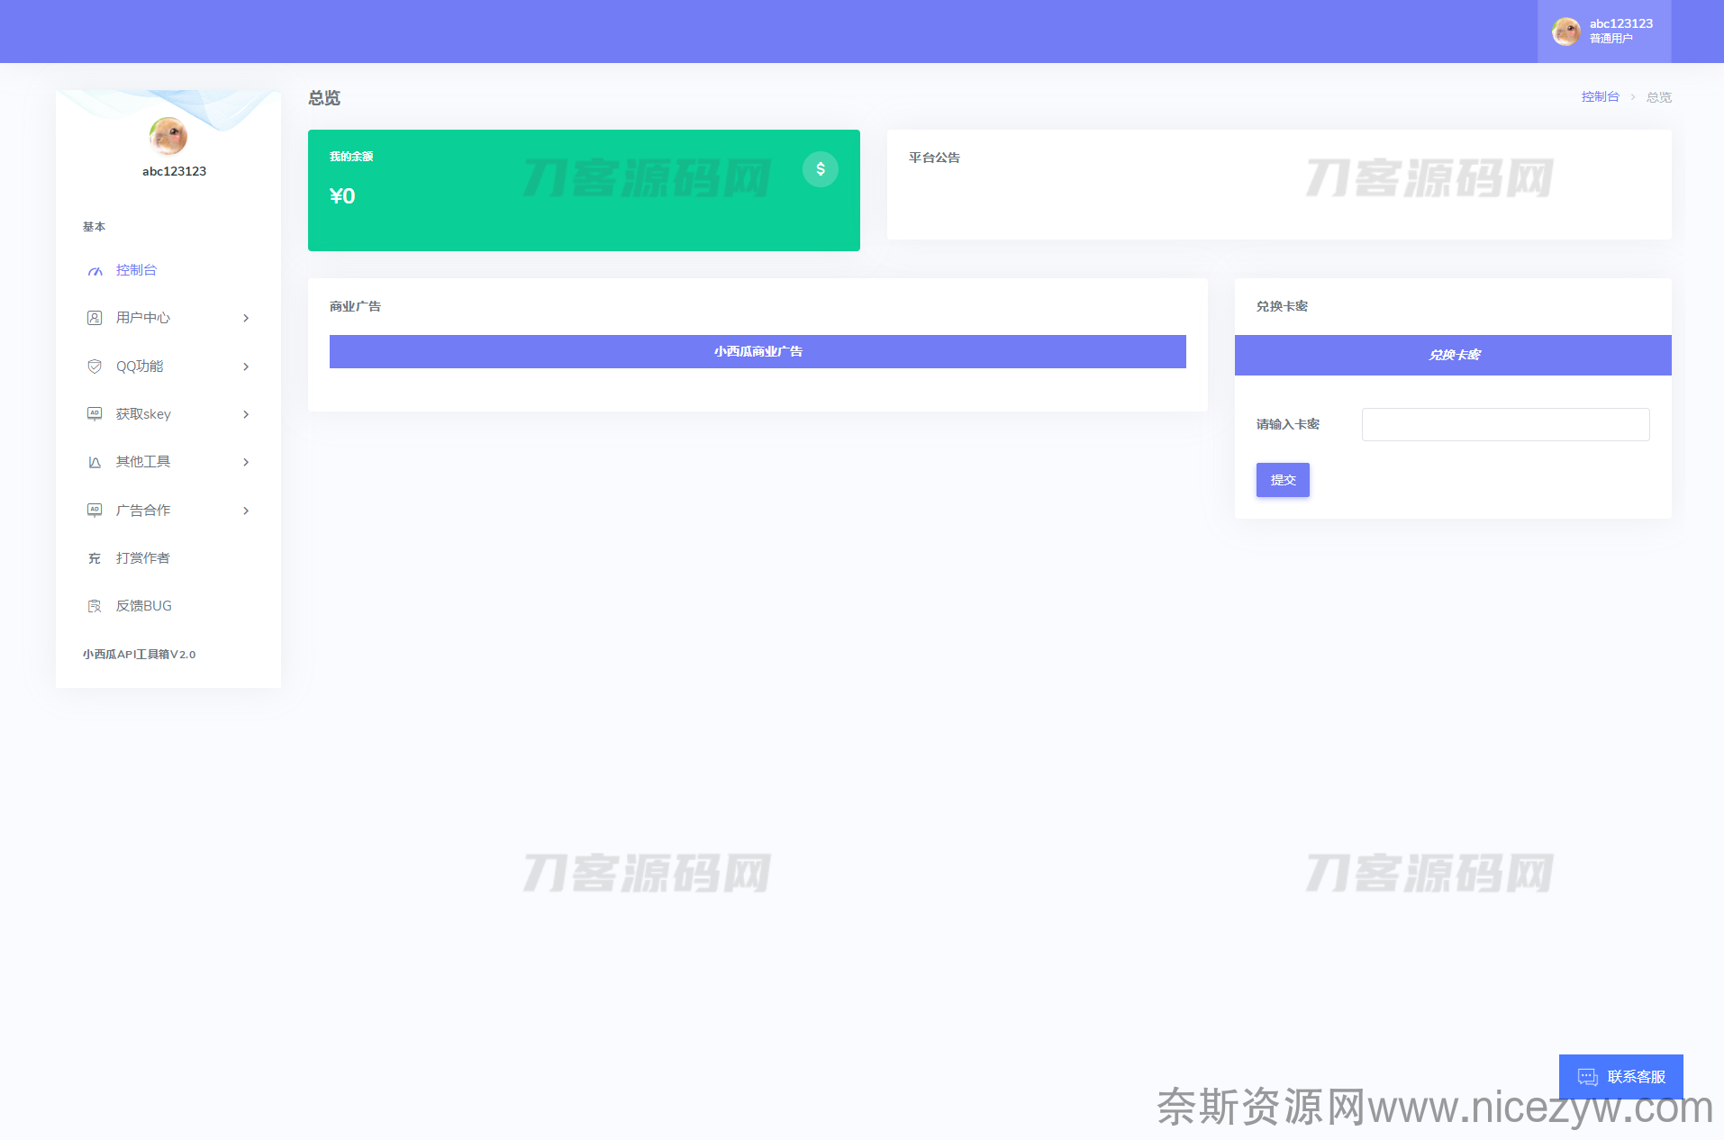1724x1140 pixels.
Task: Click the 充 icon beside 打赏作者
Action: click(x=95, y=558)
